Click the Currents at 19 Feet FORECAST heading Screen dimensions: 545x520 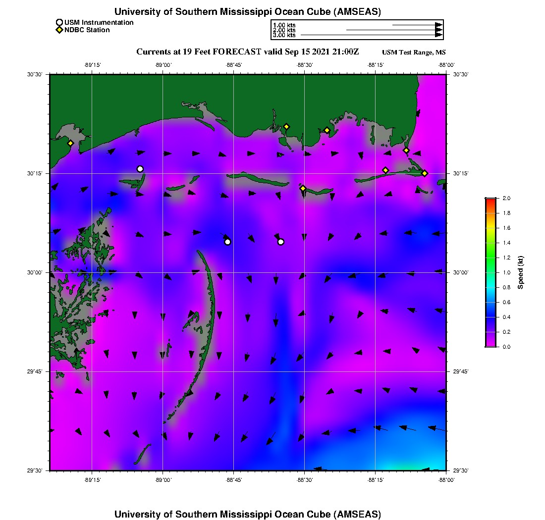pyautogui.click(x=247, y=52)
